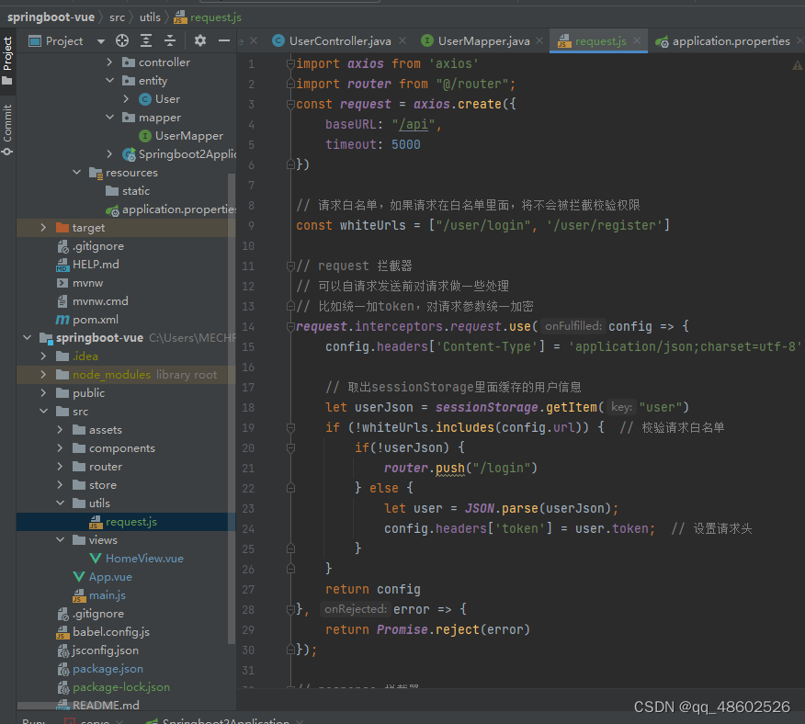This screenshot has height=724, width=805.
Task: Open HomeView.vue in project tree
Action: click(144, 559)
